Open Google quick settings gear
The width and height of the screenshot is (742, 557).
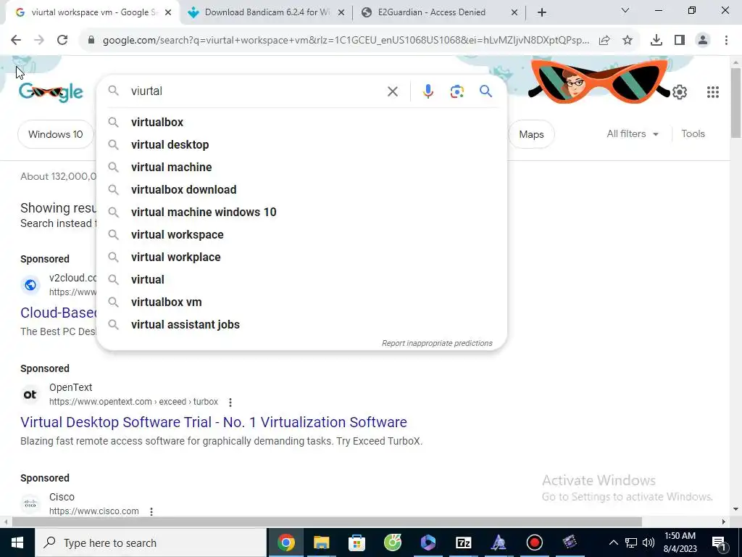tap(680, 92)
